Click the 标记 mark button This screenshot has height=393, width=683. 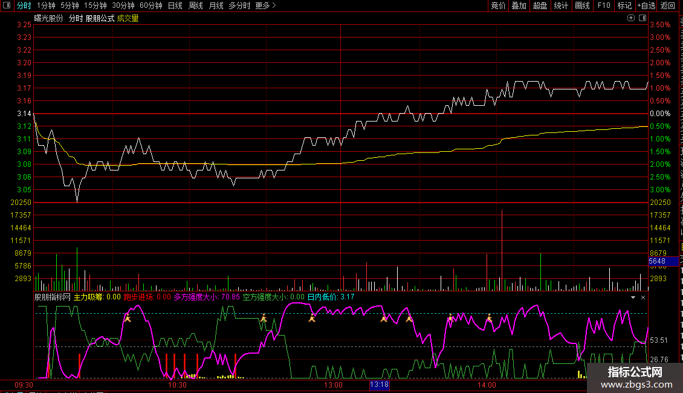coord(624,5)
